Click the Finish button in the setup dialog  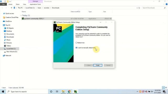(x=98, y=65)
